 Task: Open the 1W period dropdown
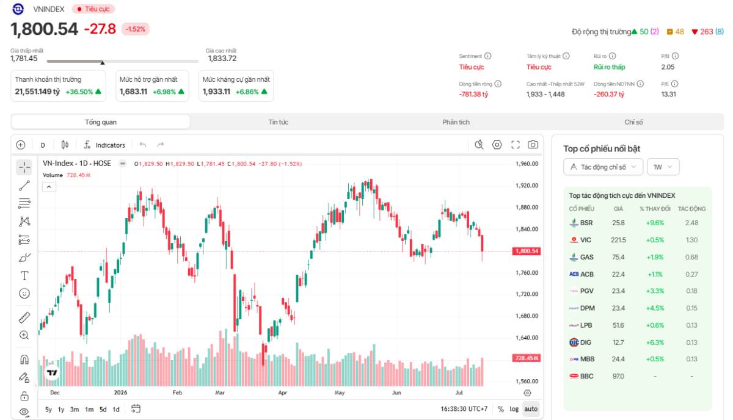663,167
